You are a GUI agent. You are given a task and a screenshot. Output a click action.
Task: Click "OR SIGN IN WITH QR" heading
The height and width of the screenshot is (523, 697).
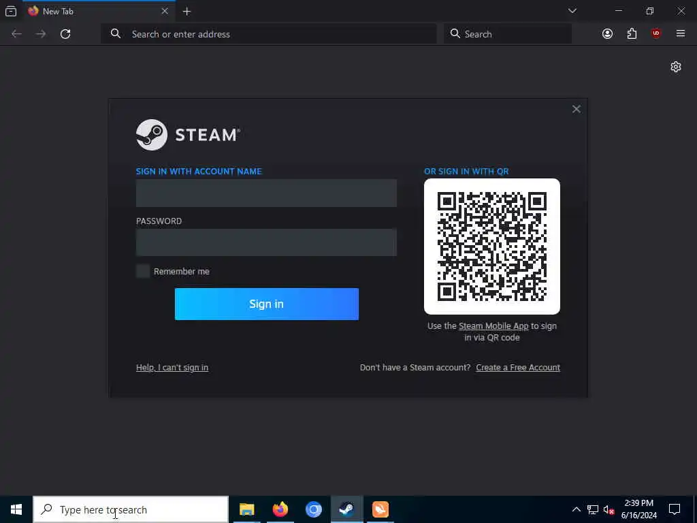pos(466,171)
